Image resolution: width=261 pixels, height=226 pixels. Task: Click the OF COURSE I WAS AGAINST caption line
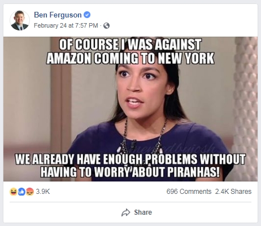pyautogui.click(x=130, y=45)
